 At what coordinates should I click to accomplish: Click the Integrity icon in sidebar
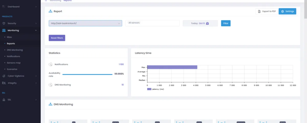click(x=4, y=83)
